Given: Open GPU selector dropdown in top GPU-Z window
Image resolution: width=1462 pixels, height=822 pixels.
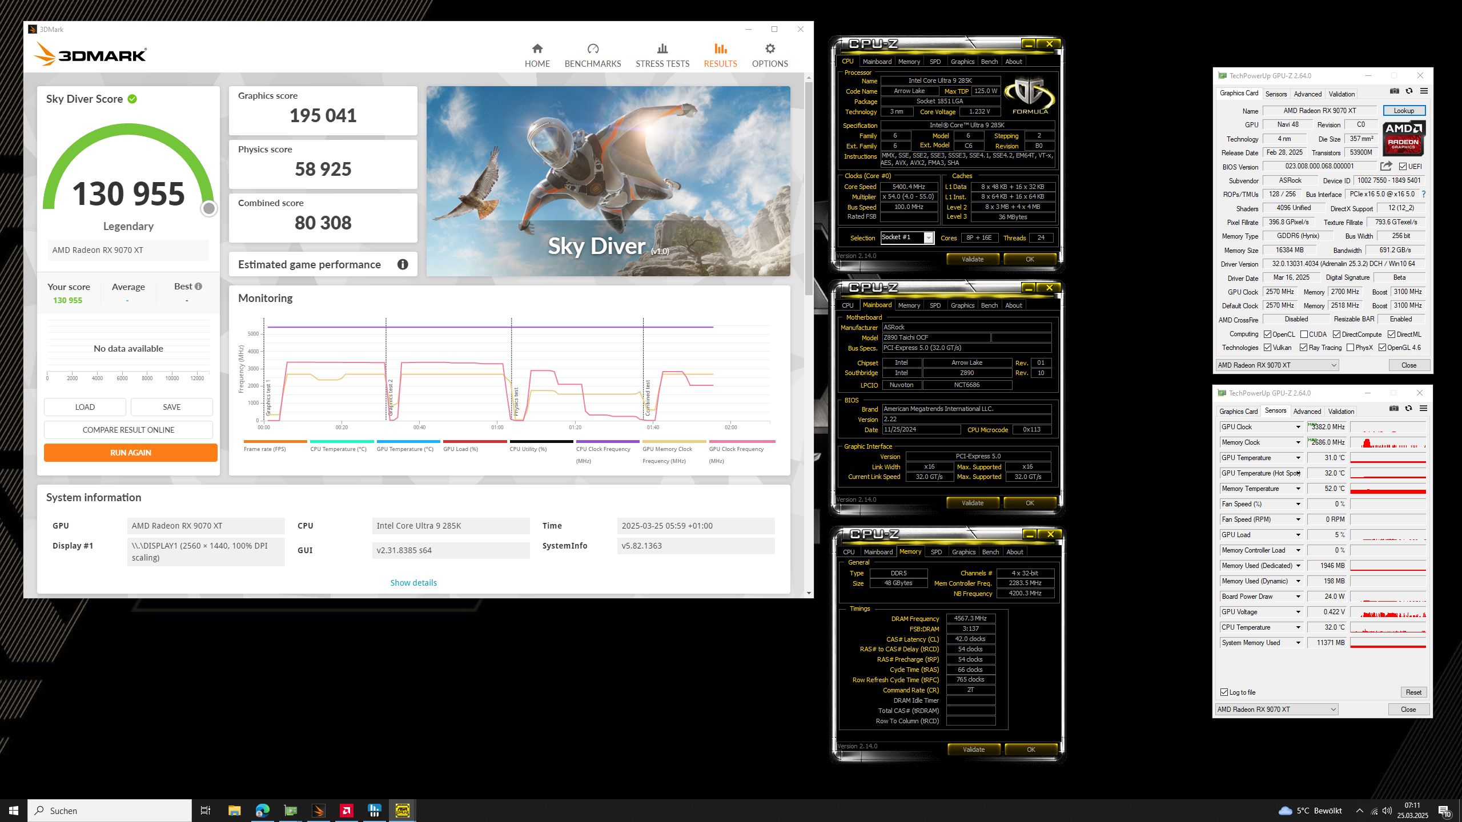Looking at the screenshot, I should tap(1277, 365).
